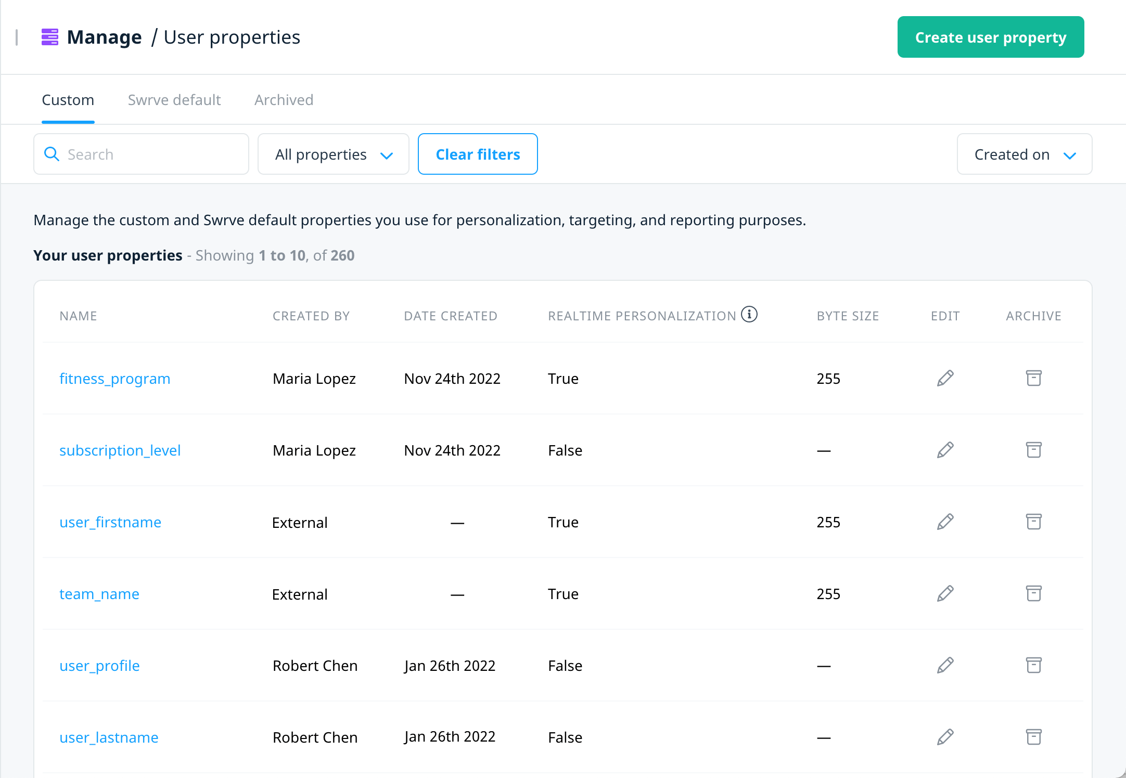Archive the user_lastname property

tap(1033, 737)
